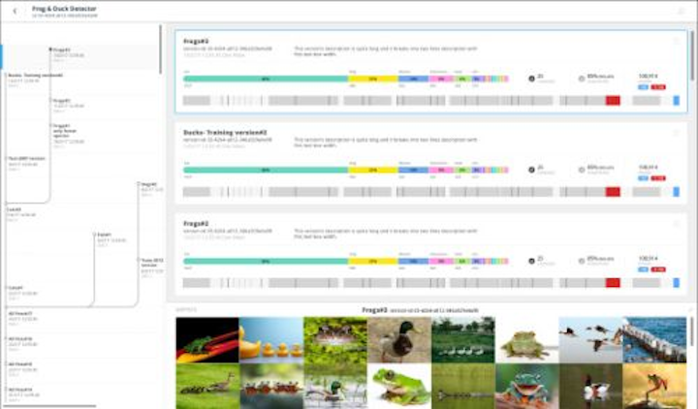Open the Ducks- Training version#3 card title
Image resolution: width=698 pixels, height=409 pixels.
pyautogui.click(x=225, y=133)
